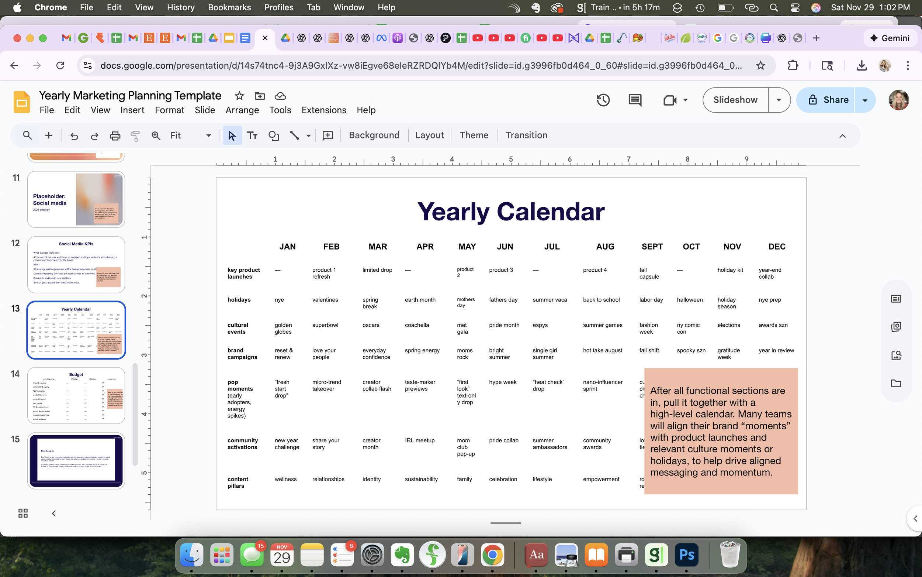The image size is (922, 577).
Task: Open the Extensions menu
Action: pyautogui.click(x=323, y=110)
